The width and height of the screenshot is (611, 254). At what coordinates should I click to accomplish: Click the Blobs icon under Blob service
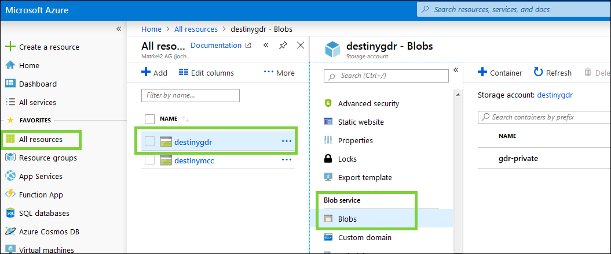click(328, 219)
